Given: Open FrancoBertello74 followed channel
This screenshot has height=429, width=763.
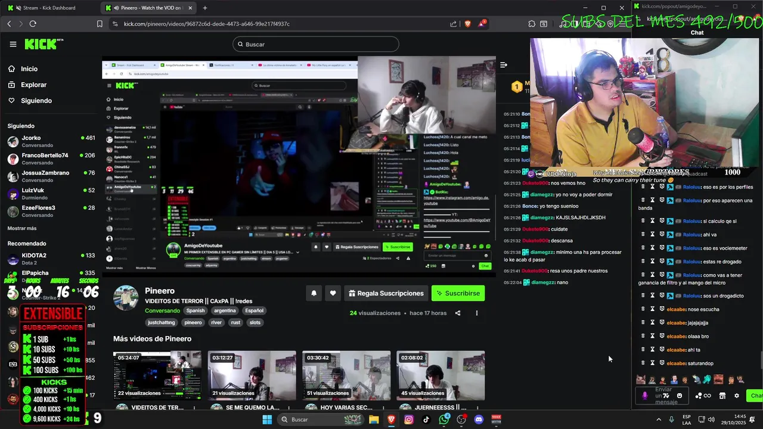Looking at the screenshot, I should click(51, 158).
